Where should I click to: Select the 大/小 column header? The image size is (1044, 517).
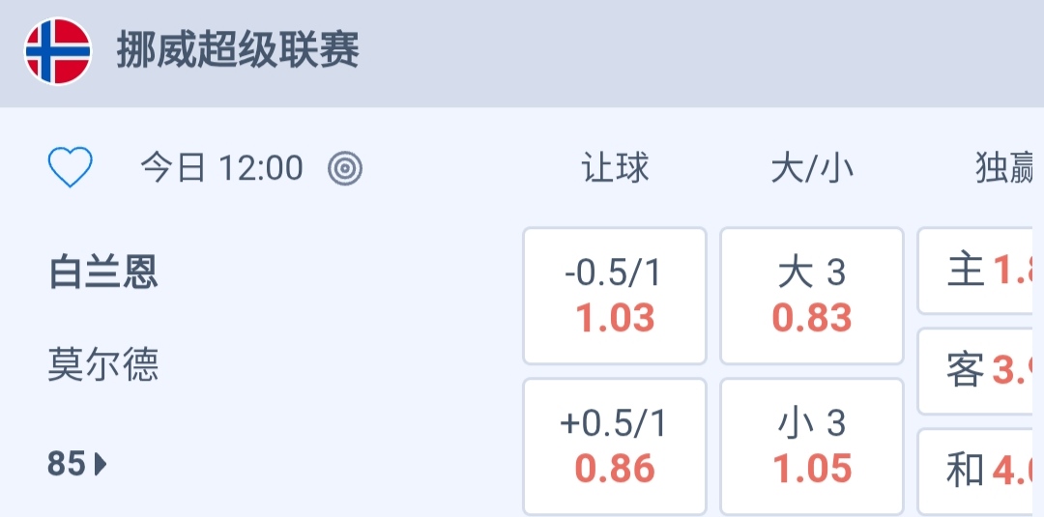812,169
